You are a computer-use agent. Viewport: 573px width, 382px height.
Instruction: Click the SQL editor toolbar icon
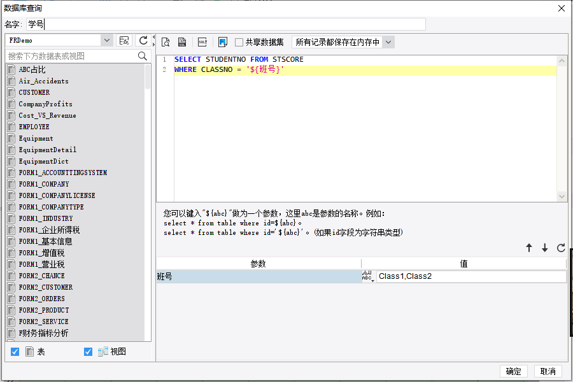tap(202, 42)
